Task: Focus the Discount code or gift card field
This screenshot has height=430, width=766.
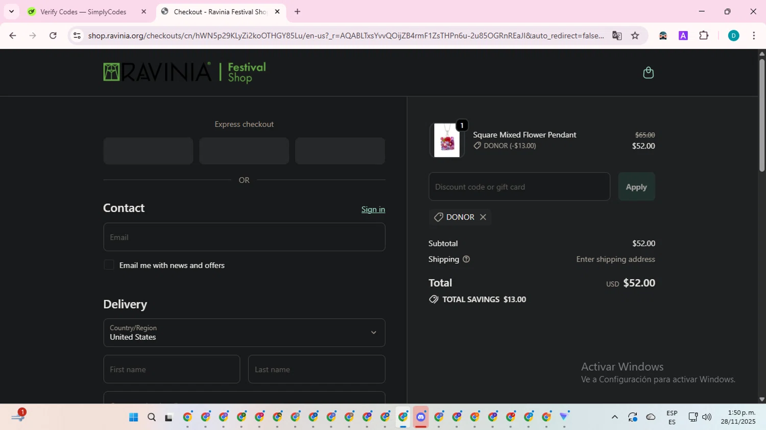Action: [x=519, y=187]
